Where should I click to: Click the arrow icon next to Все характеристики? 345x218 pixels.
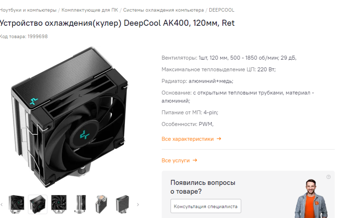tap(219, 139)
